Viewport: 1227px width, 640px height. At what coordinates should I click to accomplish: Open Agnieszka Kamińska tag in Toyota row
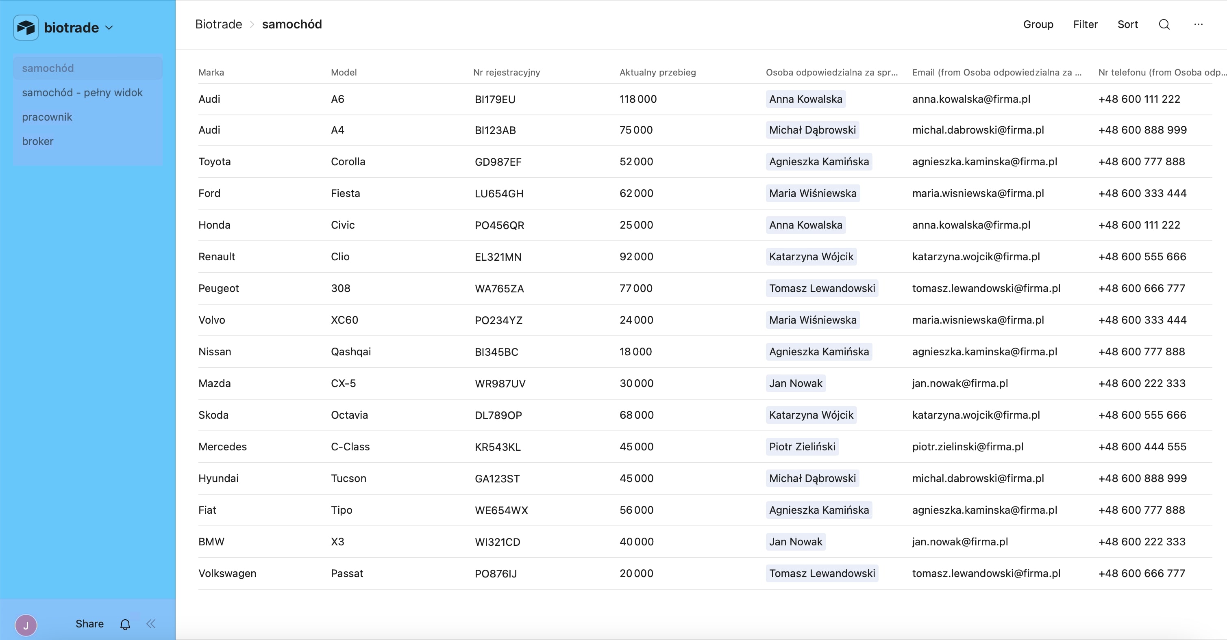tap(819, 161)
